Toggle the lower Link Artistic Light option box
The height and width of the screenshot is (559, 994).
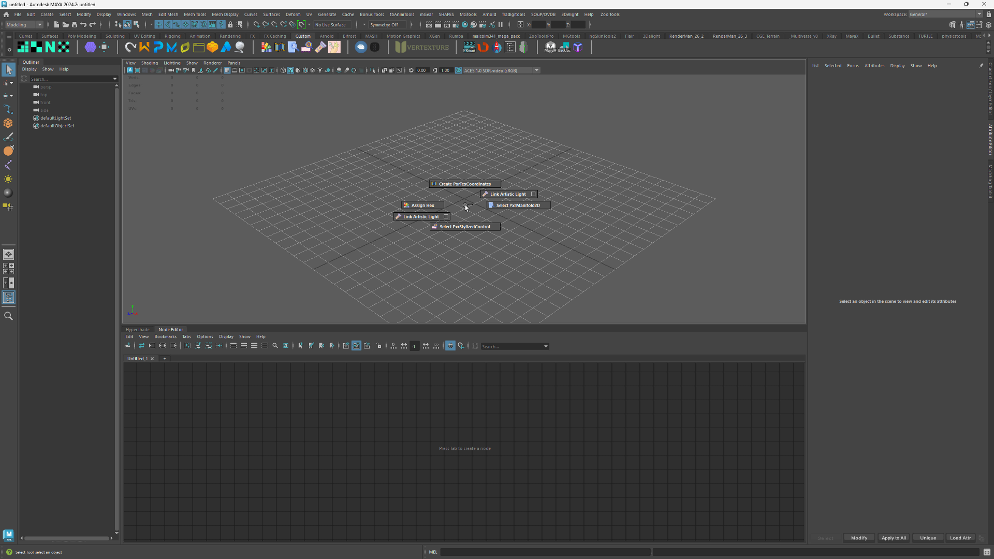coord(446,217)
